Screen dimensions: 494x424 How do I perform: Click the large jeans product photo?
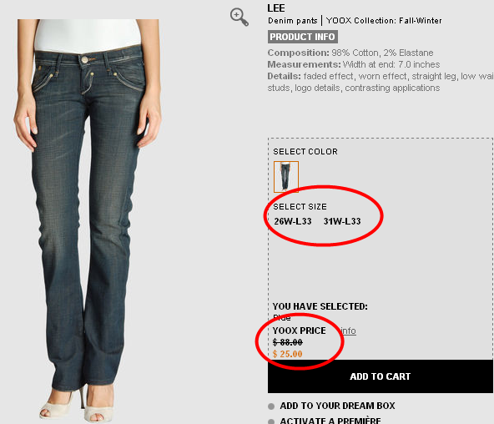(88, 221)
